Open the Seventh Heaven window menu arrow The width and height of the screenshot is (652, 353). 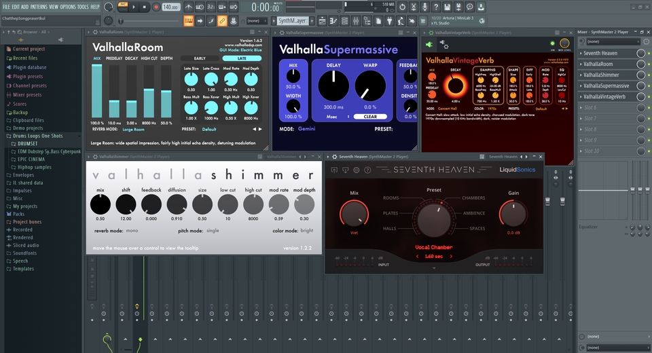pyautogui.click(x=327, y=157)
